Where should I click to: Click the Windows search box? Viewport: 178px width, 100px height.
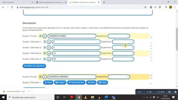pyautogui.click(x=31, y=97)
